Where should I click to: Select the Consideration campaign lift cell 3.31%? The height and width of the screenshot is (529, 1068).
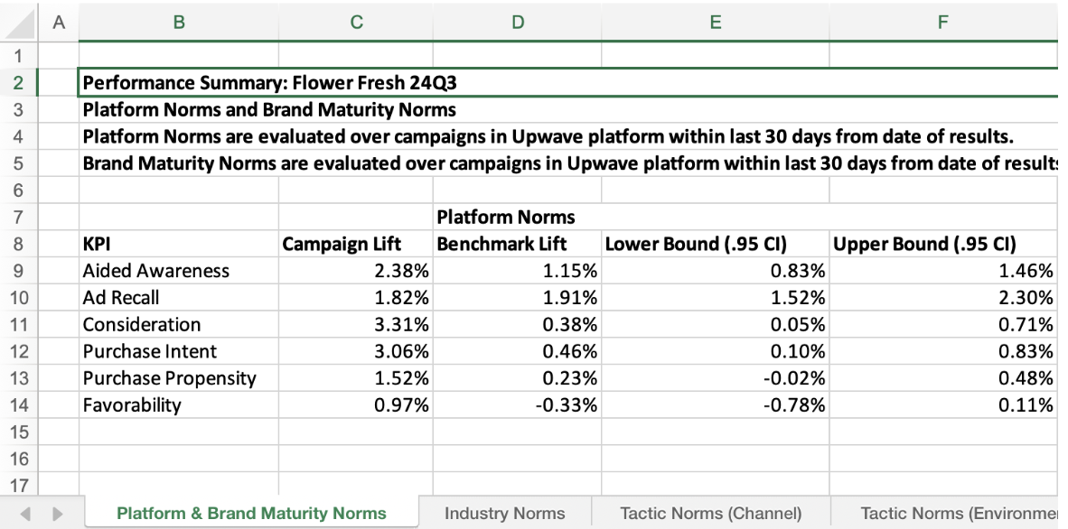[356, 325]
